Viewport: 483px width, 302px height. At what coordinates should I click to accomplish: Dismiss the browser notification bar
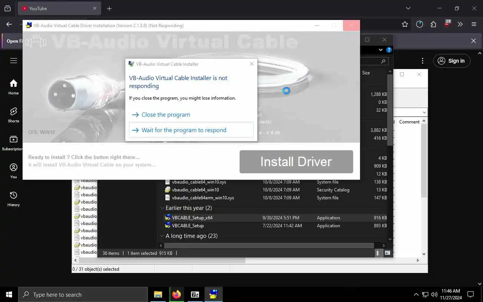click(474, 41)
